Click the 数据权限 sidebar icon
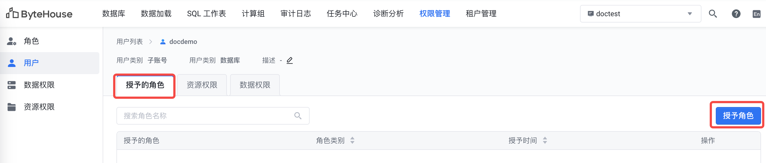Screen dimensions: 766x163 point(12,85)
